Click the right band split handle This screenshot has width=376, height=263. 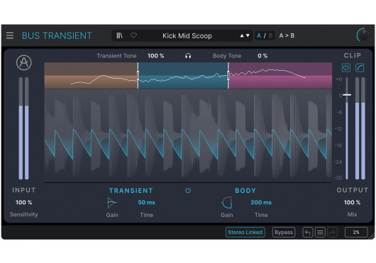228,75
